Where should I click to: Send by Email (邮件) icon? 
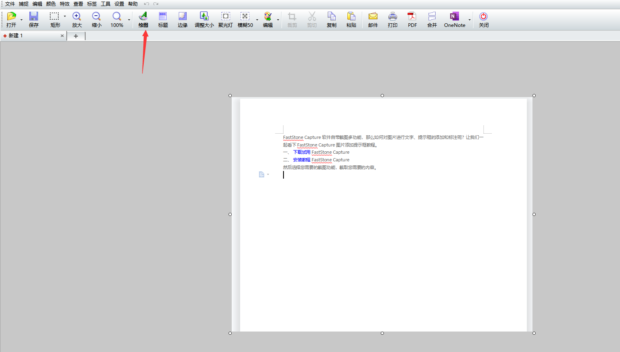point(373,16)
